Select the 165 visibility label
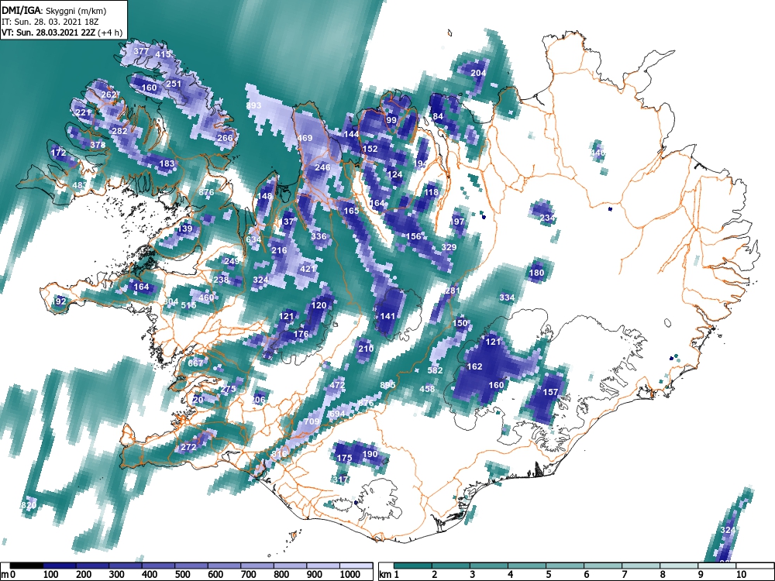The image size is (775, 581). pos(351,211)
